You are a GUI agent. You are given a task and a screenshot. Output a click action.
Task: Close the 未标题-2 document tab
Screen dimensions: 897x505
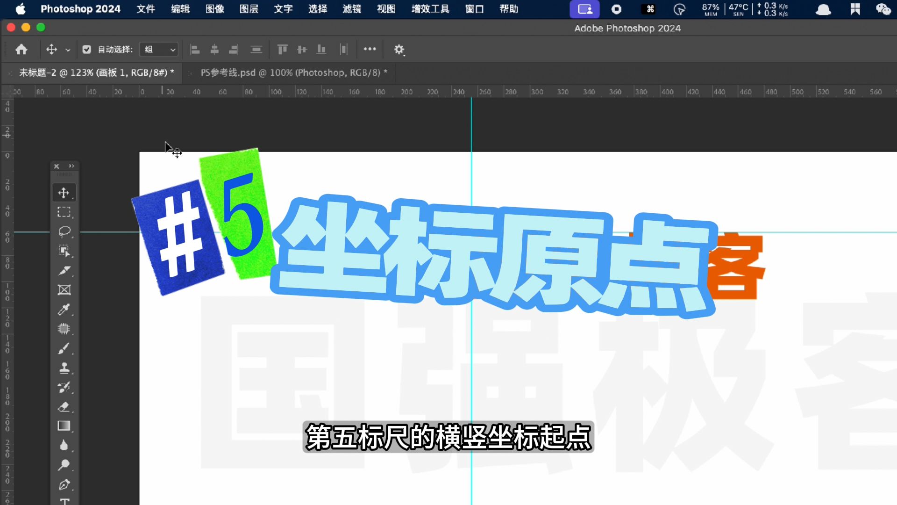point(10,73)
